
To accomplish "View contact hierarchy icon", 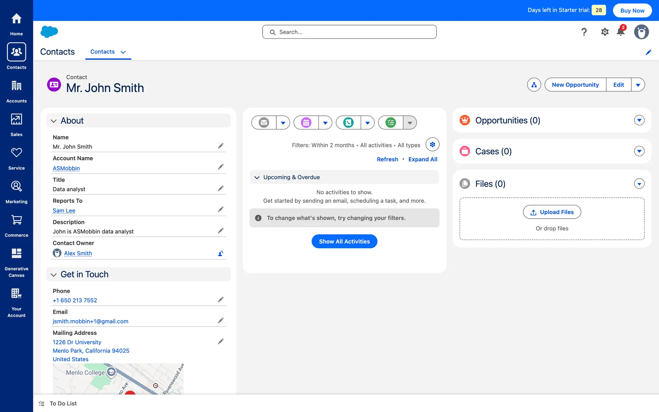I will click(534, 85).
